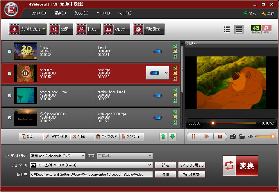This screenshot has width=279, height=192.
Task: Switch to the detailed list view icon
Action: (x=227, y=29)
